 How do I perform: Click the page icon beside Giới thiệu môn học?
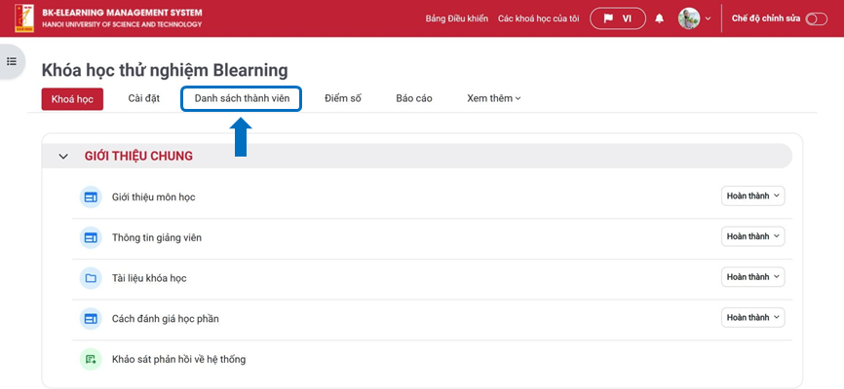91,197
